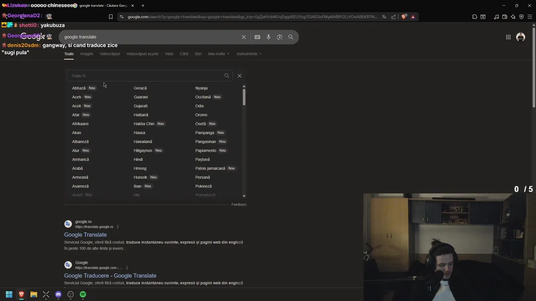Select the Toate tab
Viewport: 536px width, 301px height.
tap(69, 54)
